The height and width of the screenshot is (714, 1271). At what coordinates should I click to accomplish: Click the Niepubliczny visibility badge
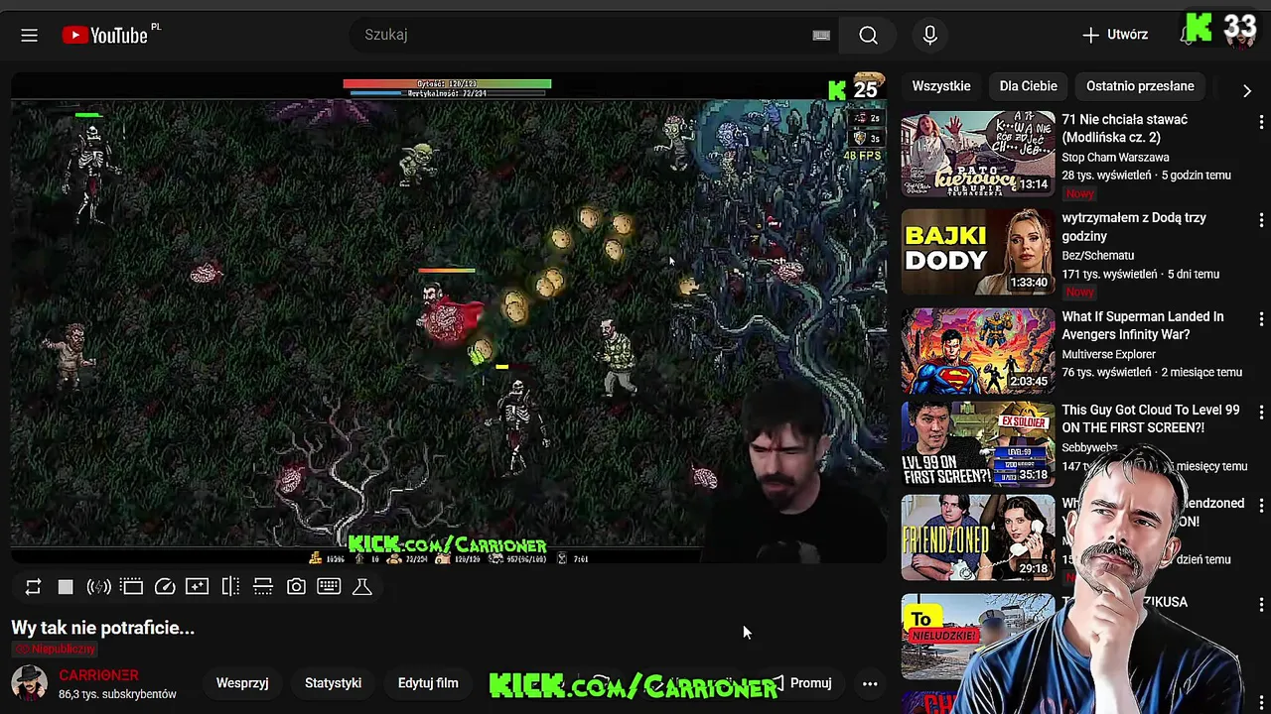point(55,649)
